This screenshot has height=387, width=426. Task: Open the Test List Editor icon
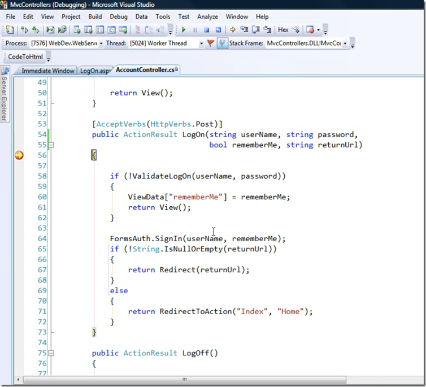pyautogui.click(x=88, y=29)
